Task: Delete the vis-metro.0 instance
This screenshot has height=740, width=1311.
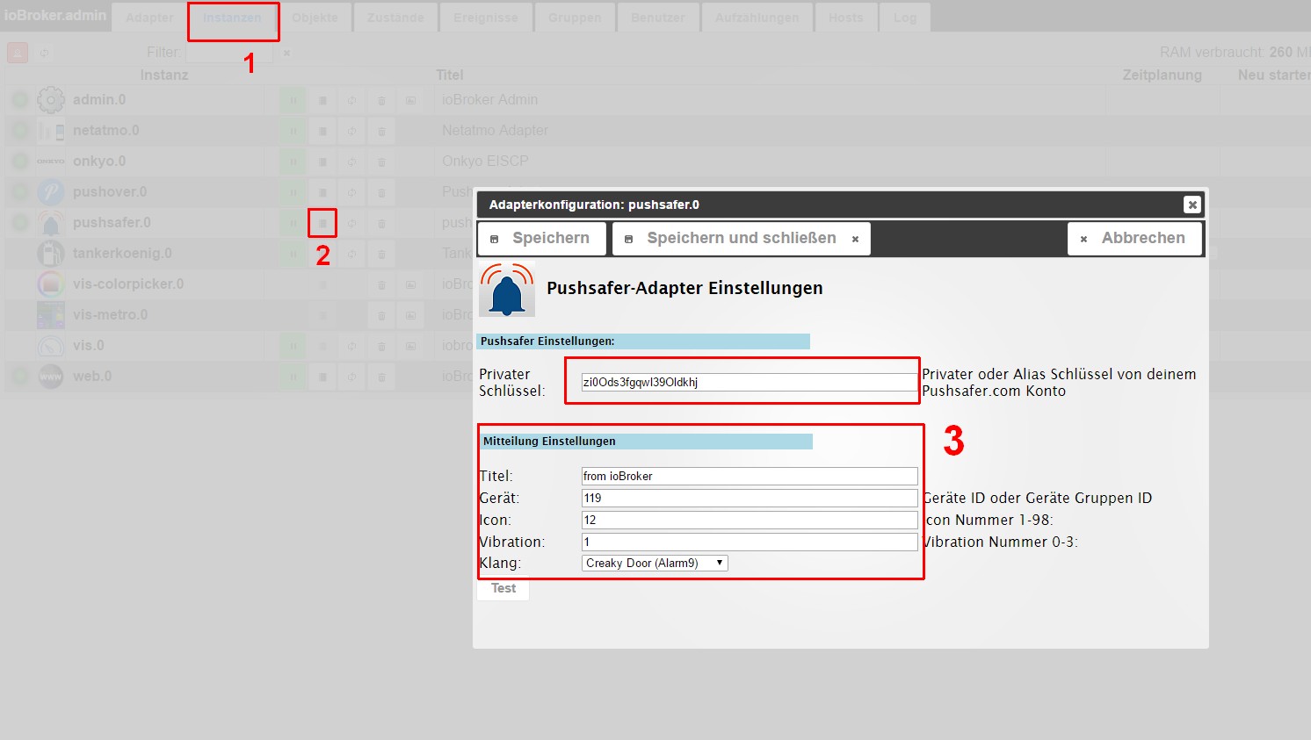Action: point(381,315)
